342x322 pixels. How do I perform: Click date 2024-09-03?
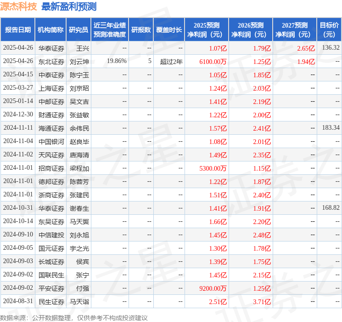(18, 261)
